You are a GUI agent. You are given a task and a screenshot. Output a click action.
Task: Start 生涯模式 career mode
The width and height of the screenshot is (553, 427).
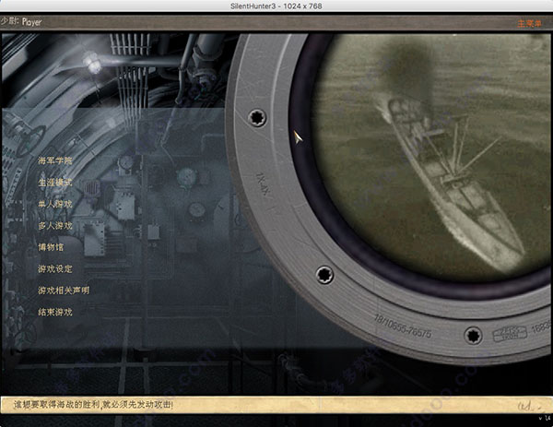54,183
